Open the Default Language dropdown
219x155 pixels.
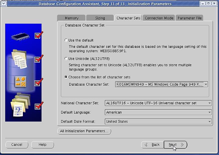click(158, 112)
